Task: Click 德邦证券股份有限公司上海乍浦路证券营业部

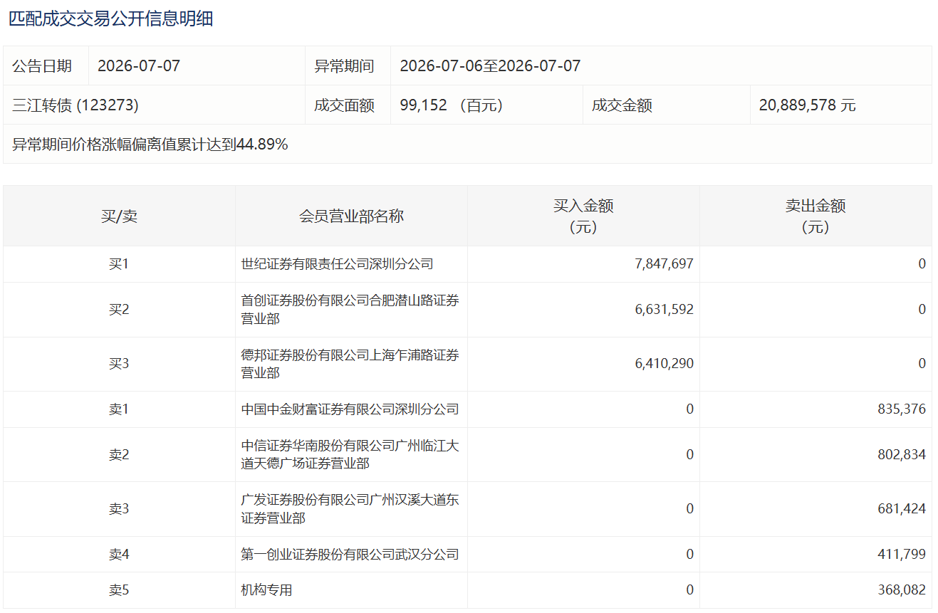Action: pyautogui.click(x=350, y=364)
